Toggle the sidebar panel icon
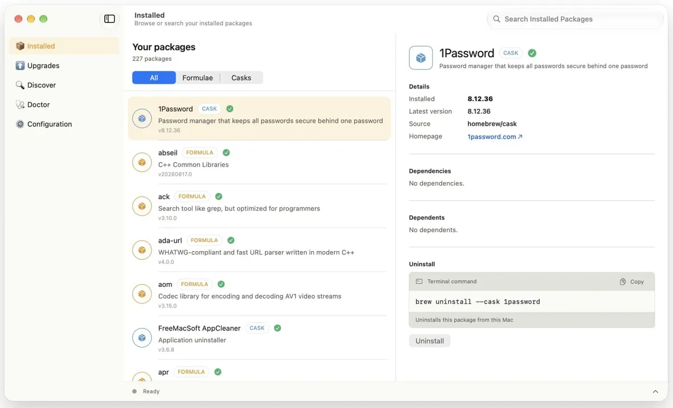673x408 pixels. [x=109, y=19]
